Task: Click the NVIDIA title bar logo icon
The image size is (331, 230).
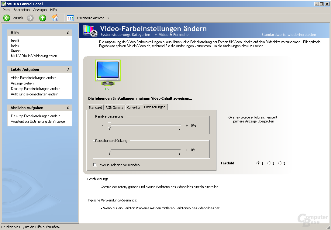Action: tap(3, 4)
